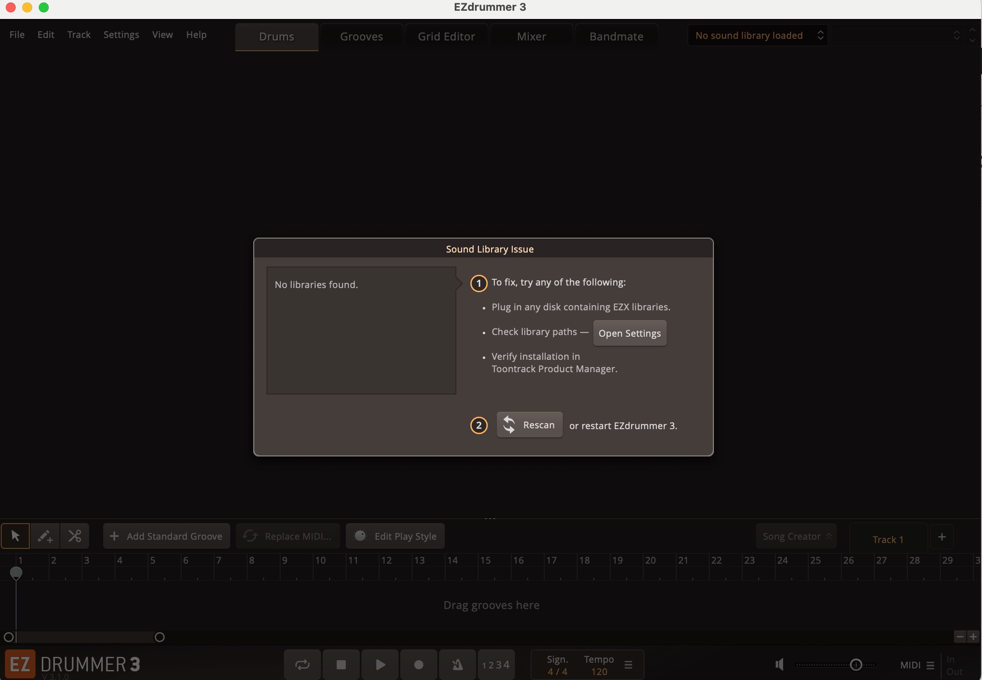
Task: Click Edit Play Style button
Action: pyautogui.click(x=395, y=536)
